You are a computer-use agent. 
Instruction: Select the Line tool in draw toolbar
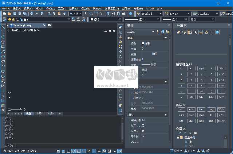3,27
